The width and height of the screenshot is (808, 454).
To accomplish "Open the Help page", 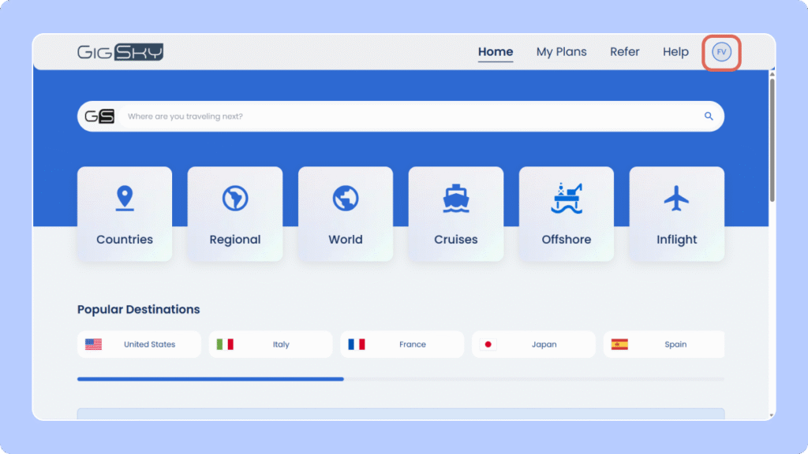I will pyautogui.click(x=675, y=52).
